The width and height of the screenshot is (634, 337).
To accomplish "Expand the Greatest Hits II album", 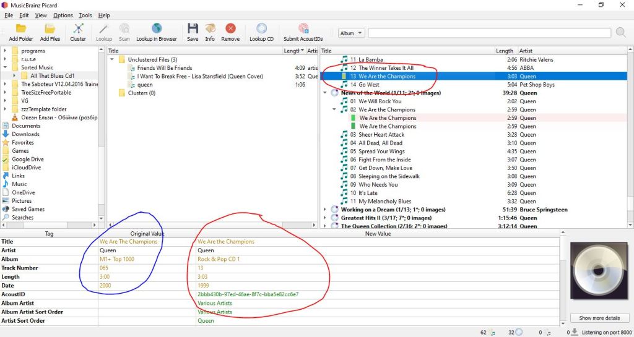I will coord(326,218).
